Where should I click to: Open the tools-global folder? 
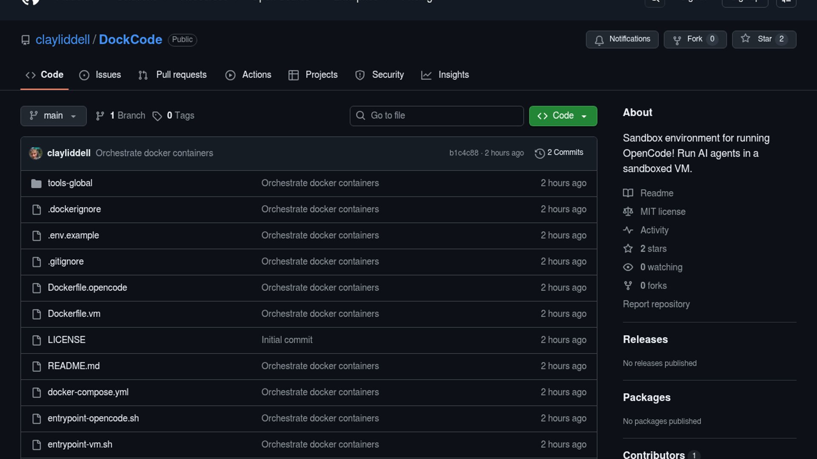click(70, 183)
